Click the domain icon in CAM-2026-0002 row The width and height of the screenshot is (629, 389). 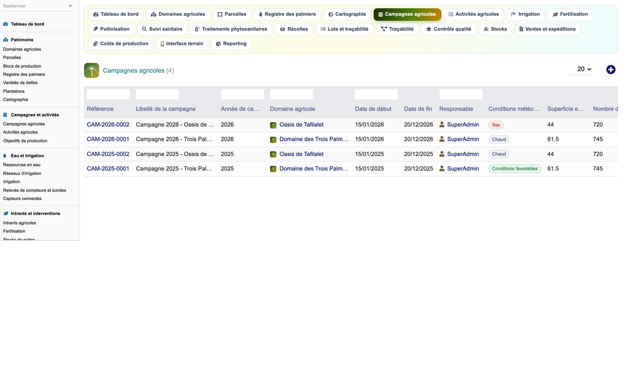tap(273, 125)
